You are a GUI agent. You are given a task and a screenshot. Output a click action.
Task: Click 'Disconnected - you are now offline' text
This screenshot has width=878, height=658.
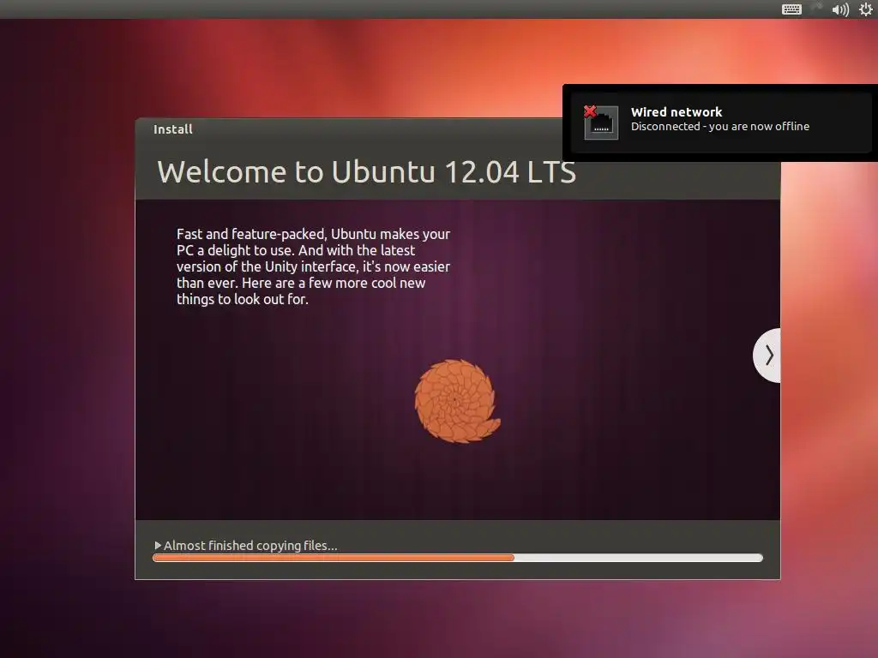(x=720, y=127)
